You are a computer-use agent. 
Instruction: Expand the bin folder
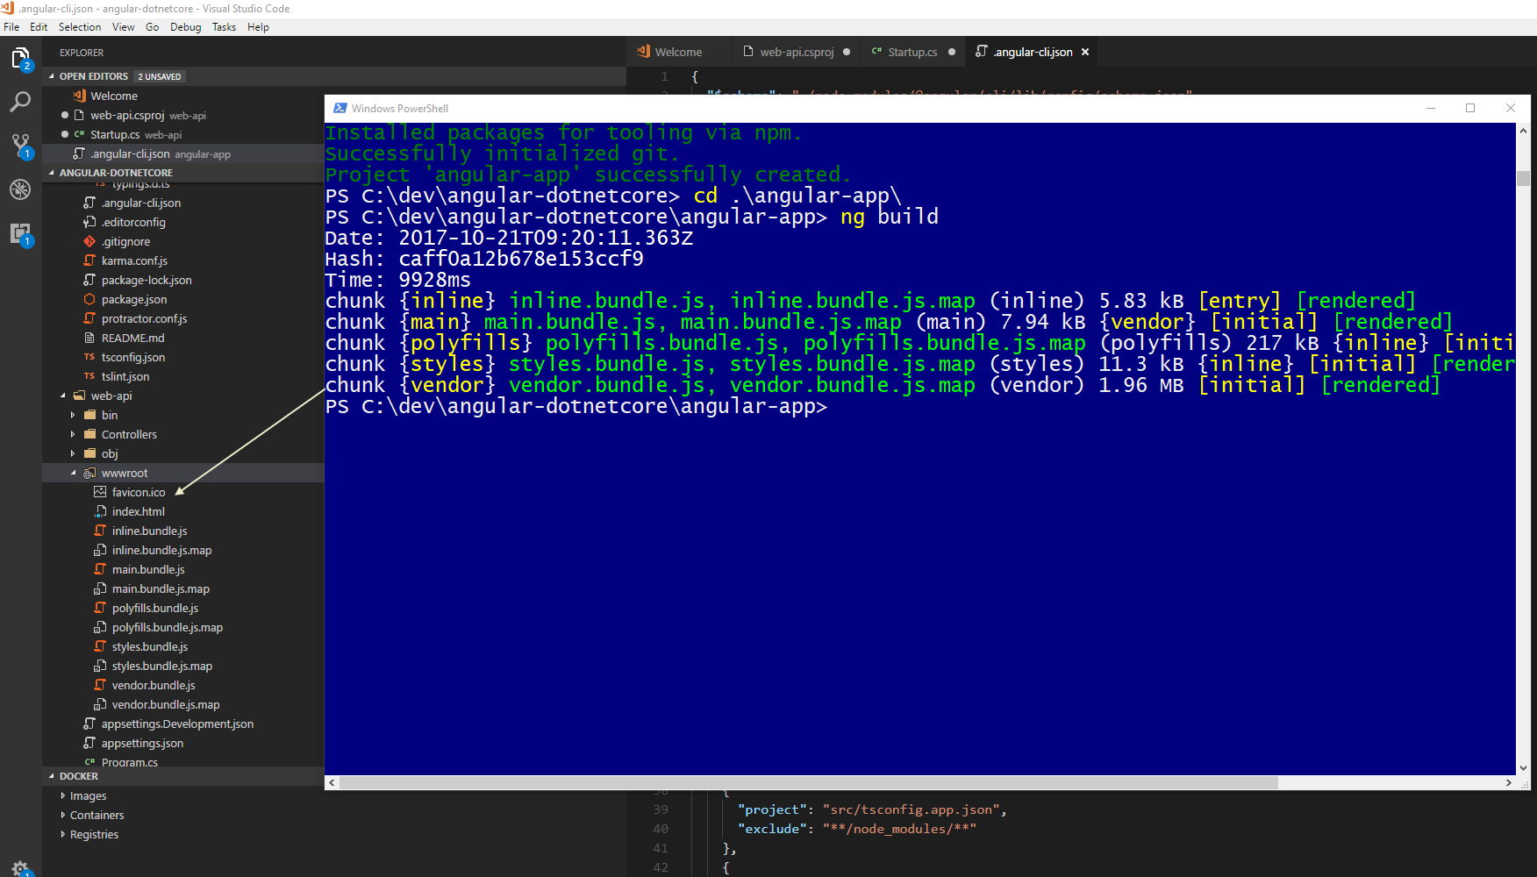pos(73,415)
